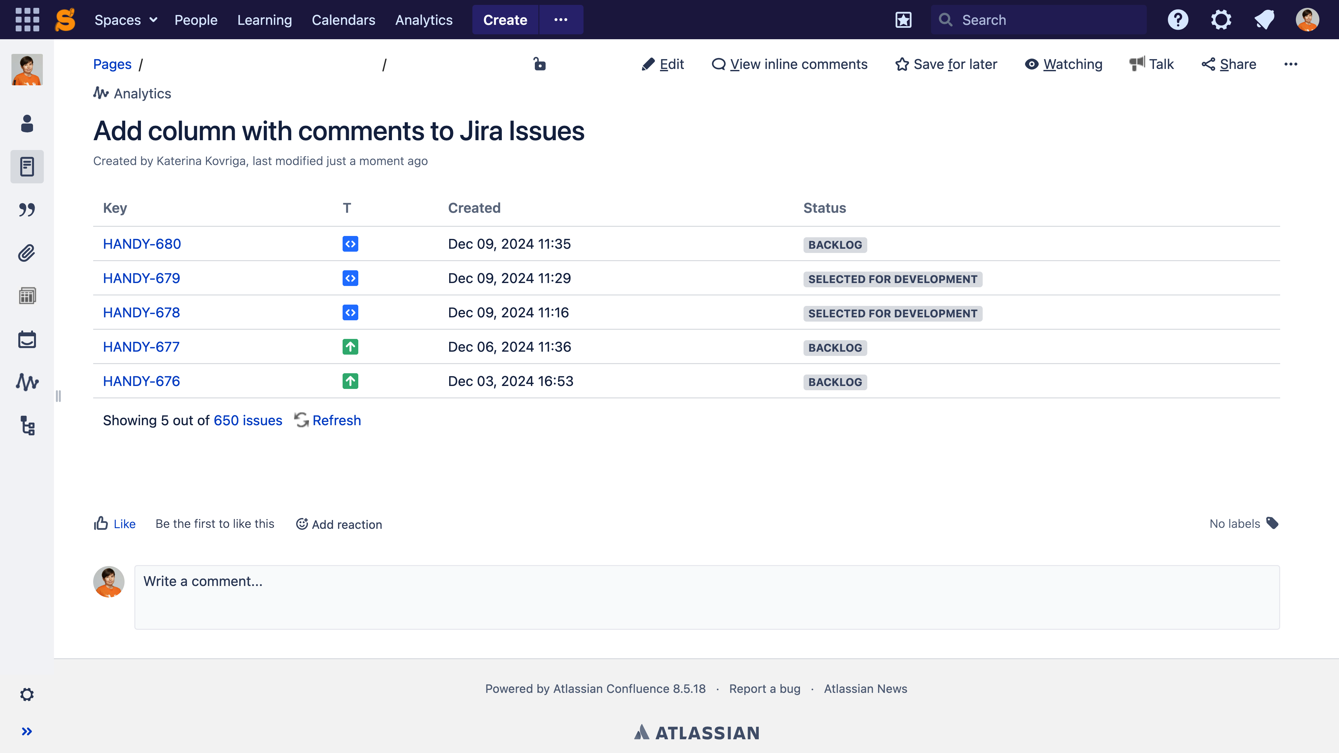Click Add reaction
1339x753 pixels.
coord(339,524)
